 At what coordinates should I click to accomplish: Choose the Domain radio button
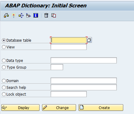[4, 81]
